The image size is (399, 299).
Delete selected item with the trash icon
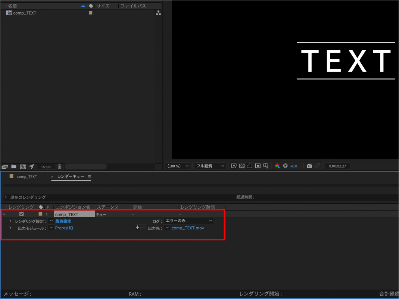[x=60, y=166]
